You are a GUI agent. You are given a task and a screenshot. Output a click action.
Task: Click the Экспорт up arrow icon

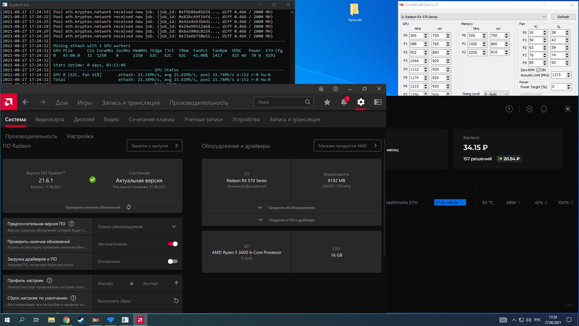(176, 283)
